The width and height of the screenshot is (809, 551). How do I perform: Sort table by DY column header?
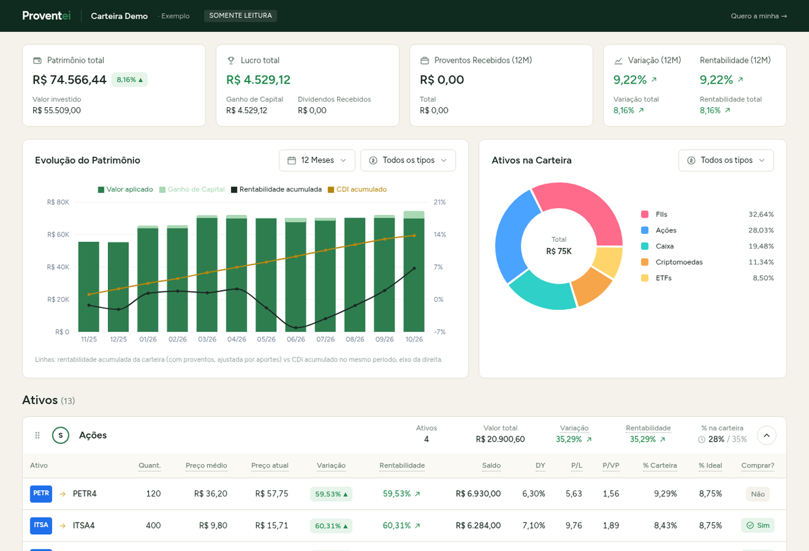tap(540, 465)
